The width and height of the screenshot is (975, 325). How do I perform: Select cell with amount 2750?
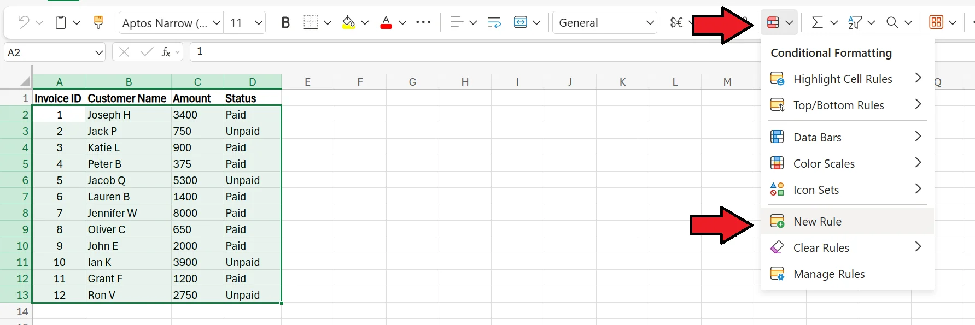(197, 295)
